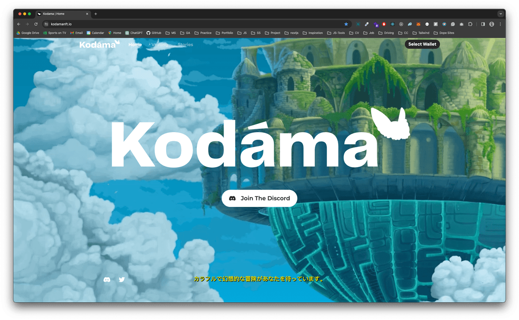Expand the Tailwind bookmarks folder

(x=421, y=33)
